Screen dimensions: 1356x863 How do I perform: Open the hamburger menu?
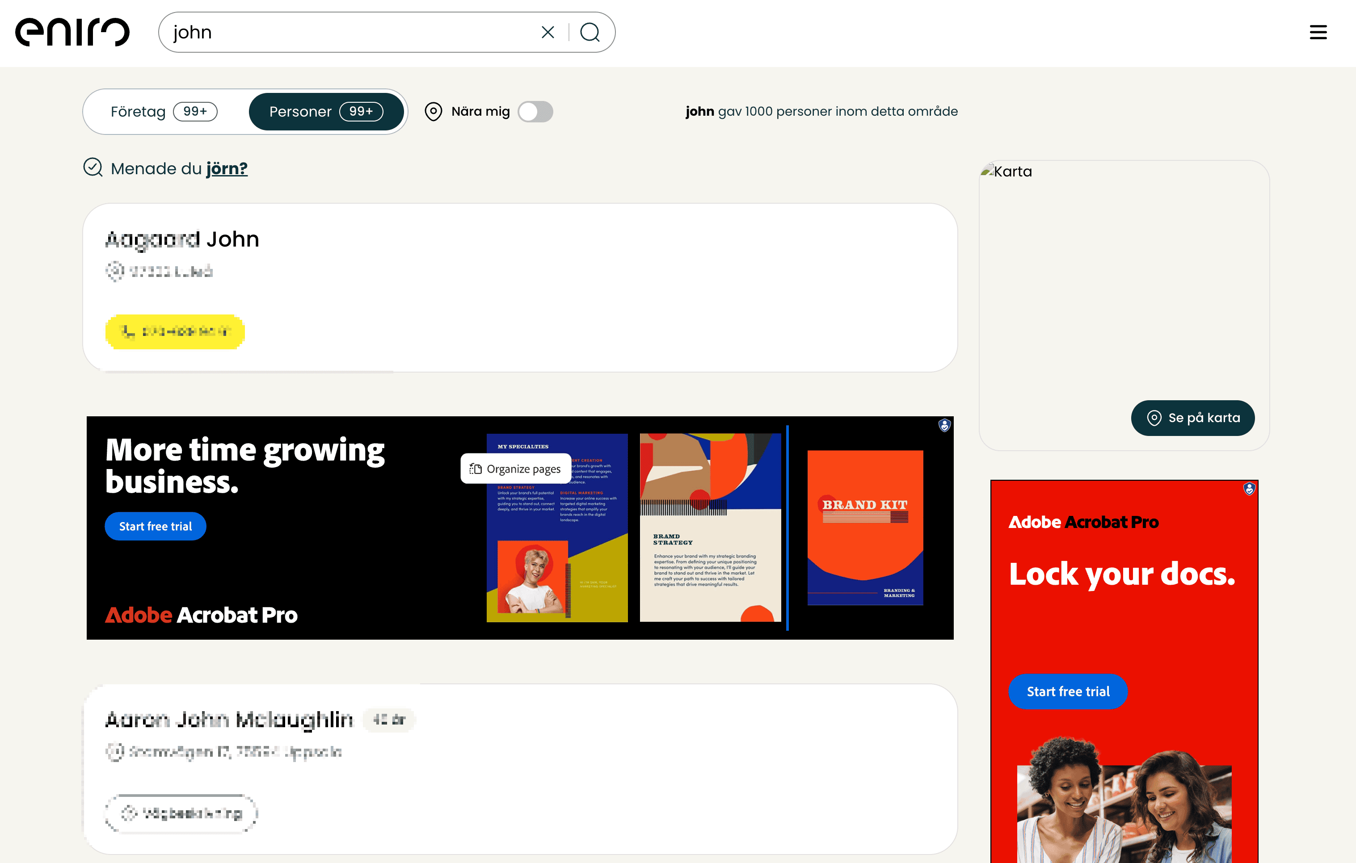(1318, 32)
